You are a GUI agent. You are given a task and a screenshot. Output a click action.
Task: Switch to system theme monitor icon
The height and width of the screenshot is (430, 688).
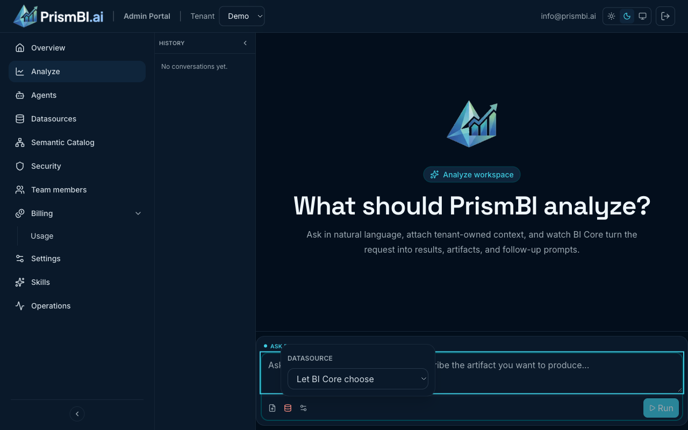point(642,16)
